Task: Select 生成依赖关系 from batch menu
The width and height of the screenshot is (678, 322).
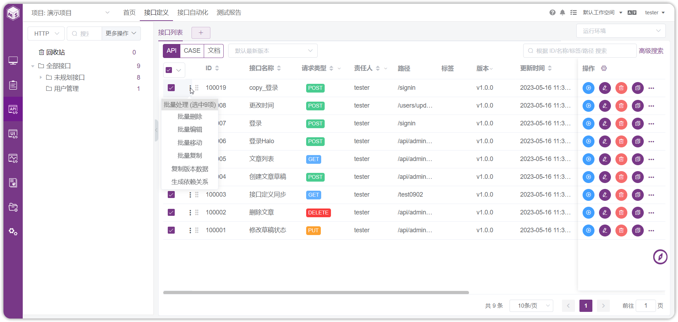Action: 190,182
